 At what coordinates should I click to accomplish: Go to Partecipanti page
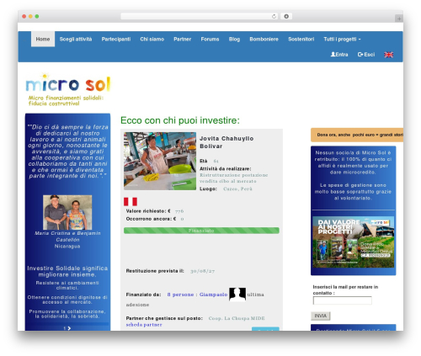click(x=116, y=39)
